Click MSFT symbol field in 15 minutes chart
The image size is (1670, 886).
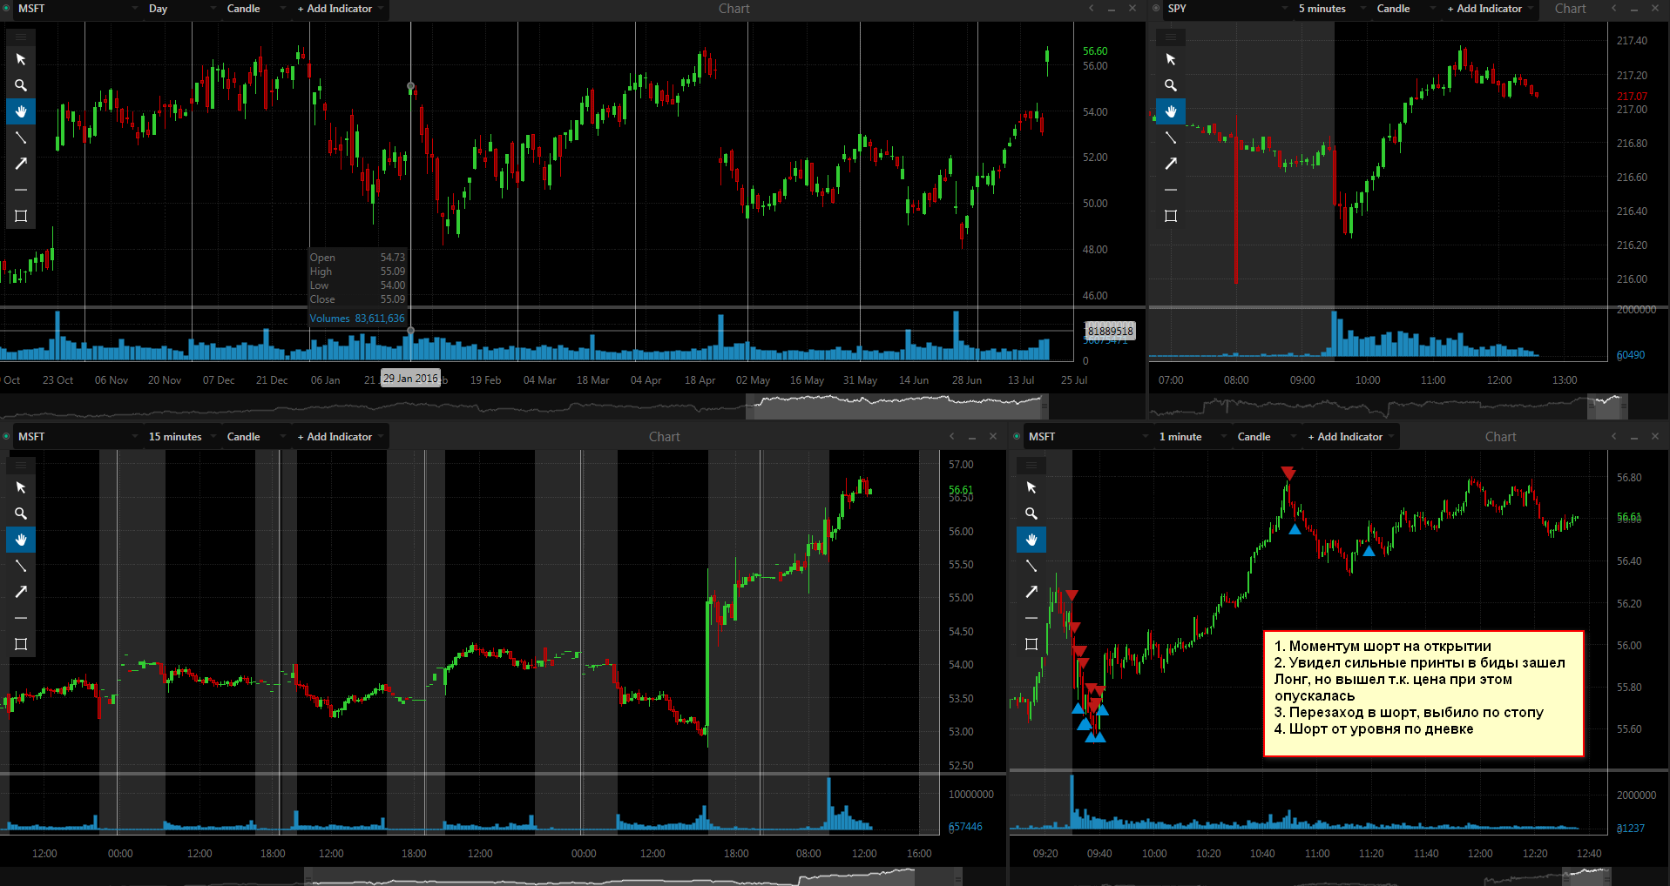point(77,437)
